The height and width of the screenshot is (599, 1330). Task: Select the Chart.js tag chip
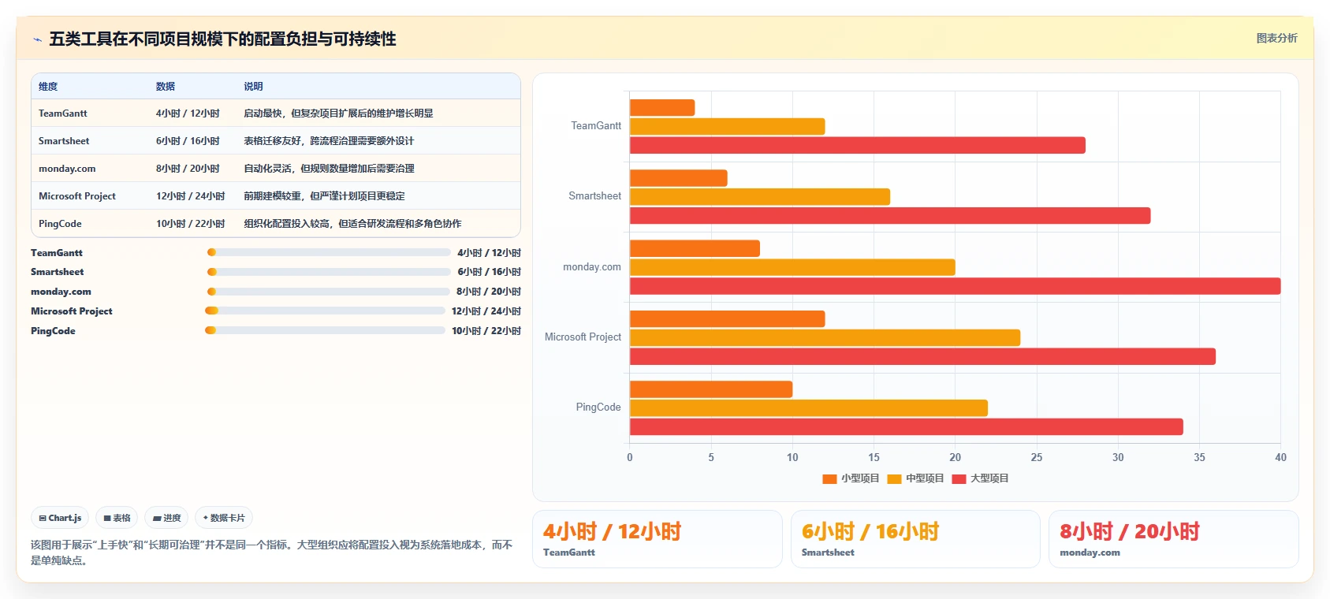pos(60,518)
